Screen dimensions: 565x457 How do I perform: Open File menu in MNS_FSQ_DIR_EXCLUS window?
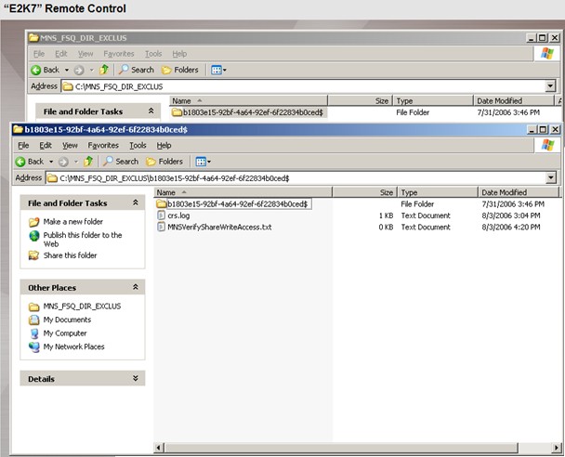point(39,54)
